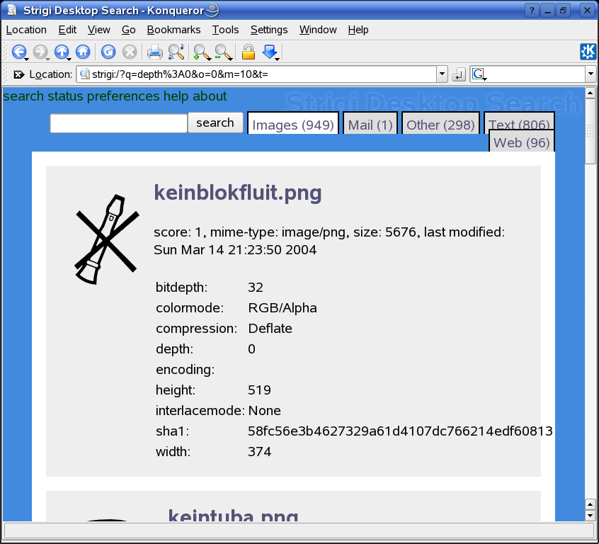Click the bottom-most scrollbar down arrow
Viewport: 599px width, 544px height.
591,516
